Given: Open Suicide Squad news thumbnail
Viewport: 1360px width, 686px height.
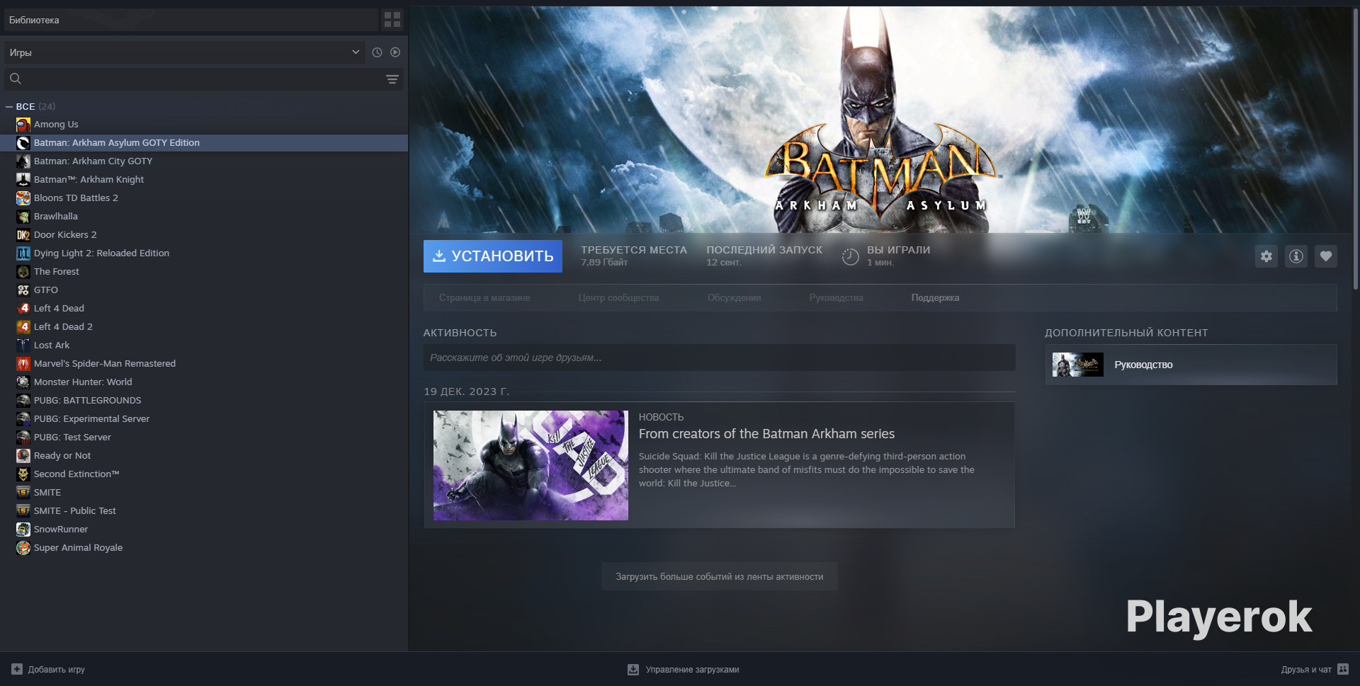Looking at the screenshot, I should (x=531, y=465).
